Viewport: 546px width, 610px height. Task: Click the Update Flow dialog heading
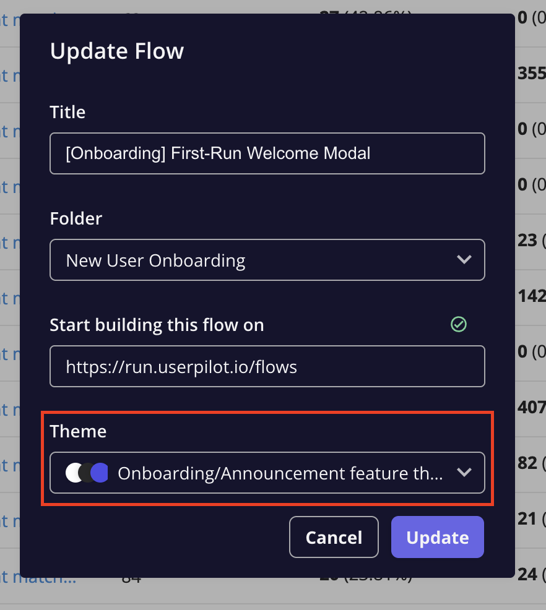(117, 51)
